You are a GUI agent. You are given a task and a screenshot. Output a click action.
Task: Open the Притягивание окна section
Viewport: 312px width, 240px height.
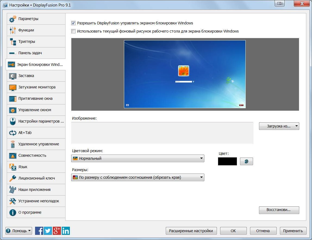click(36, 99)
